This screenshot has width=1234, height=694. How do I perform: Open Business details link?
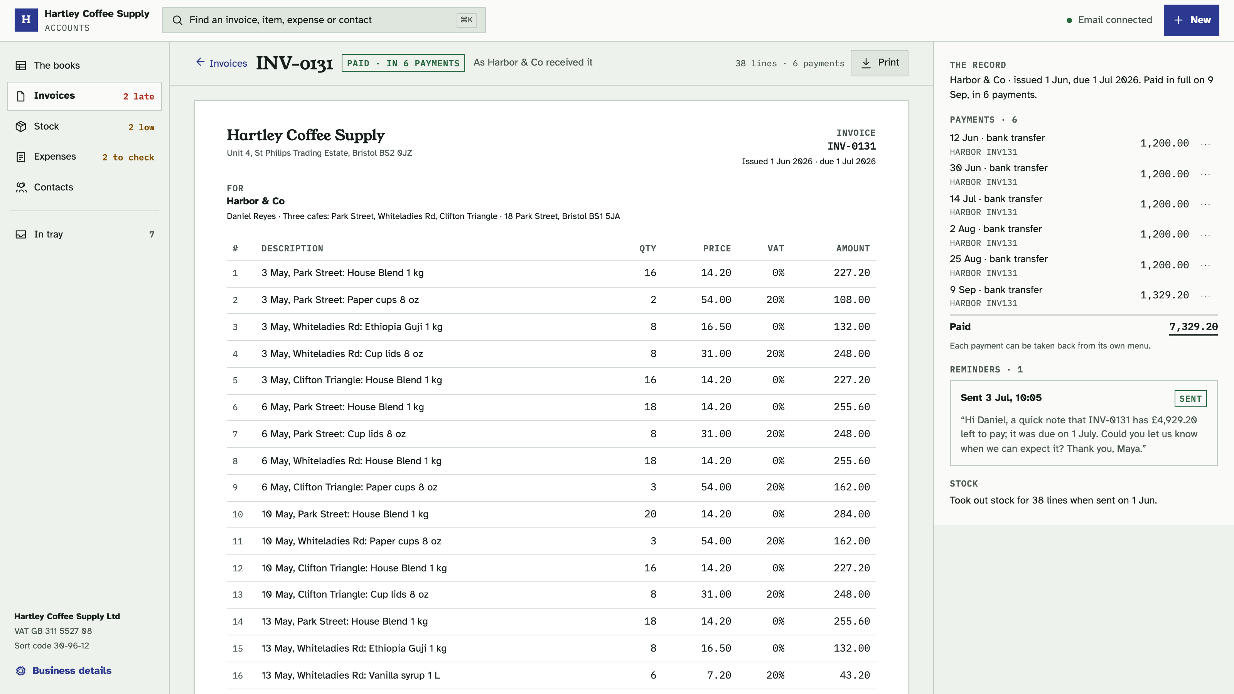[x=63, y=670]
